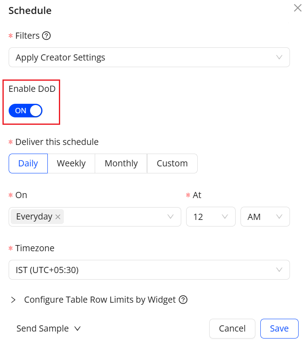Open the Send Sample dropdown menu
This screenshot has width=306, height=341.
pyautogui.click(x=49, y=329)
